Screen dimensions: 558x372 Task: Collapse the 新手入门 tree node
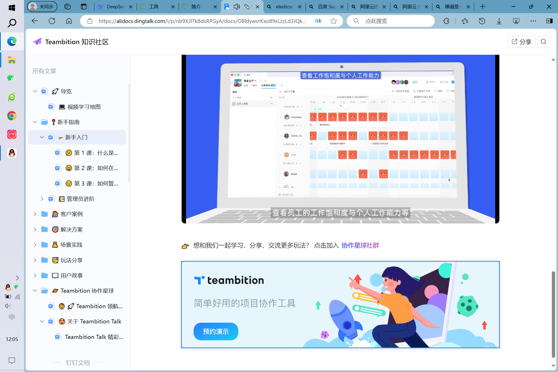(x=42, y=137)
